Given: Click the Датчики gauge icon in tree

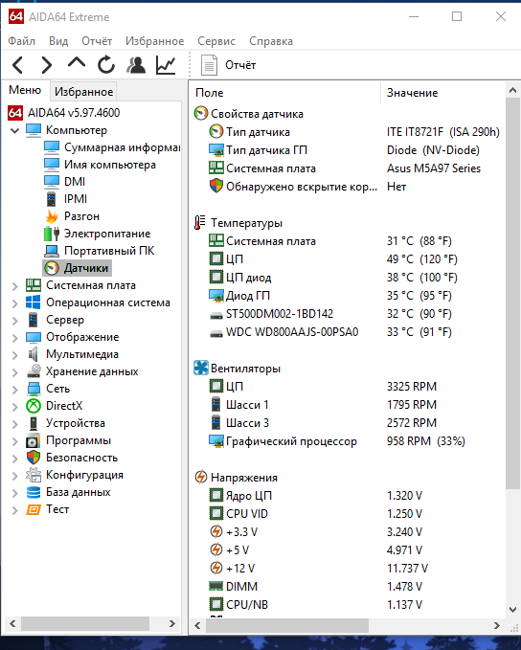Looking at the screenshot, I should click(52, 268).
